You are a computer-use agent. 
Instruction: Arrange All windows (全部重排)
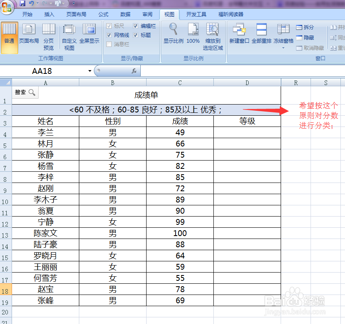[x=262, y=33]
